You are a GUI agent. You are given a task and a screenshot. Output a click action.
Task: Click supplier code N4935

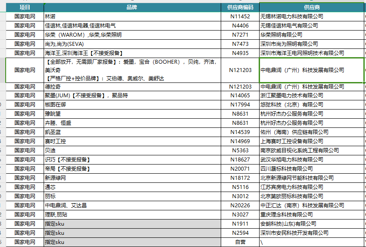click(x=240, y=53)
